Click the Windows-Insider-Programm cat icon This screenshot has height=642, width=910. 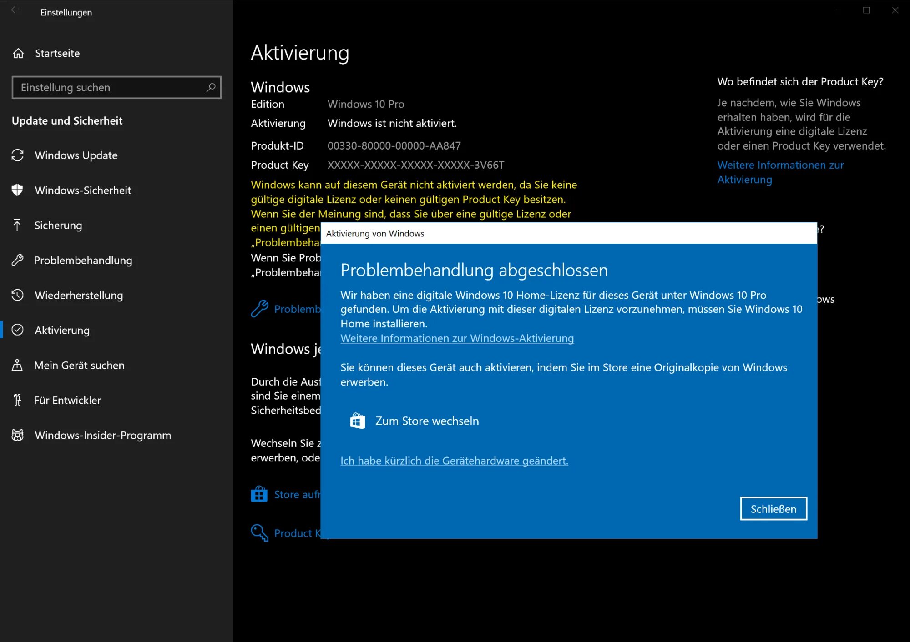[17, 435]
